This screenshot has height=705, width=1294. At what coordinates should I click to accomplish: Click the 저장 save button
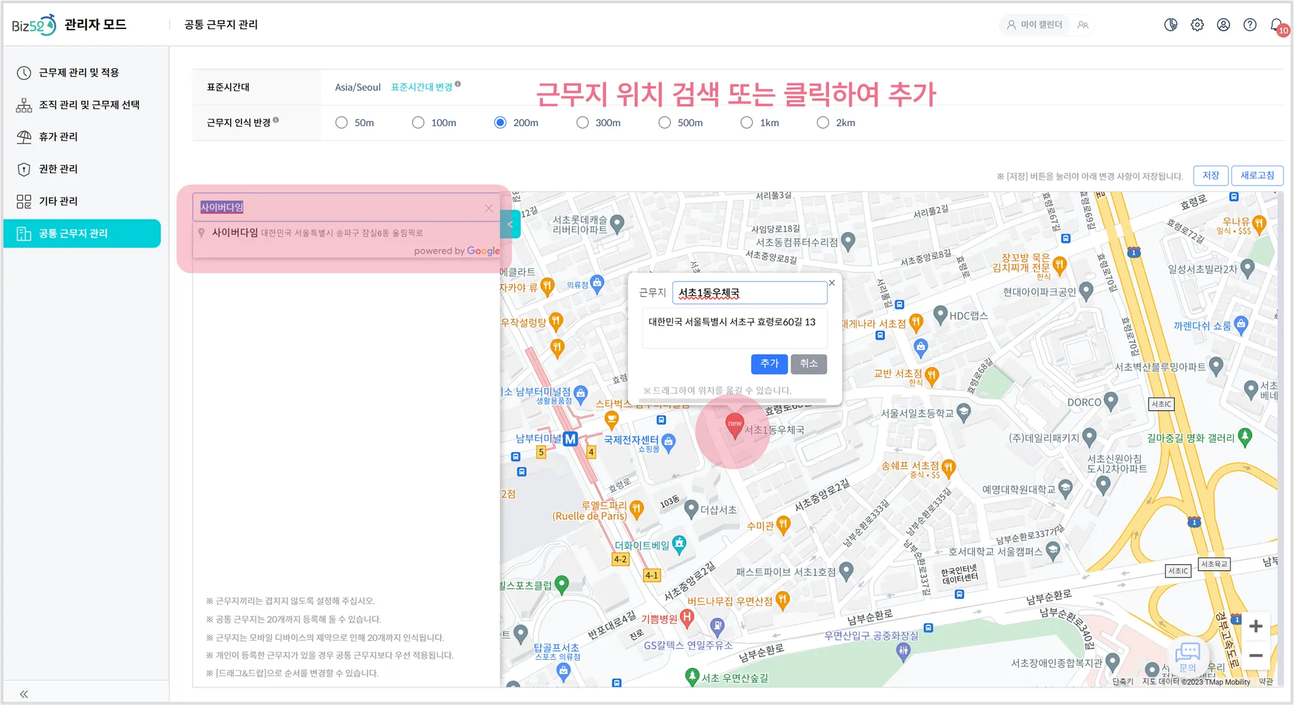1211,176
